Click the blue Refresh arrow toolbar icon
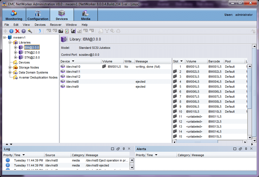 pos(39,31)
